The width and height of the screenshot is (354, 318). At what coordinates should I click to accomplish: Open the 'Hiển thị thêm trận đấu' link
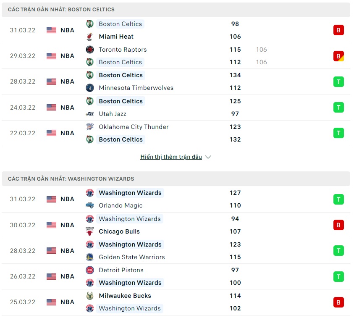171,157
